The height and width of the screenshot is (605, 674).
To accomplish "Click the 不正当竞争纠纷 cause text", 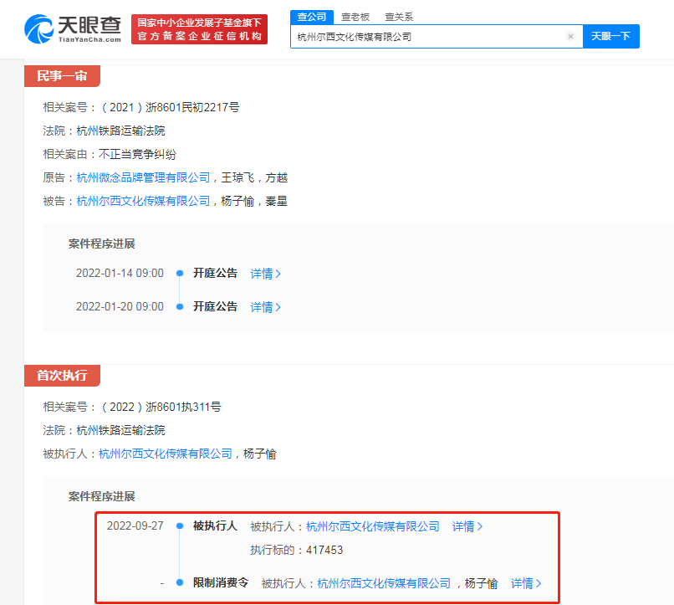I will (137, 154).
